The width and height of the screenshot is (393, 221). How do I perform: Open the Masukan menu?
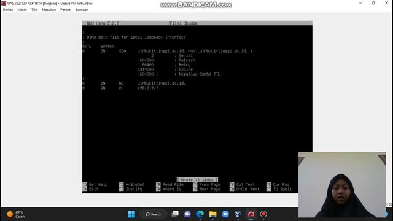tap(49, 10)
